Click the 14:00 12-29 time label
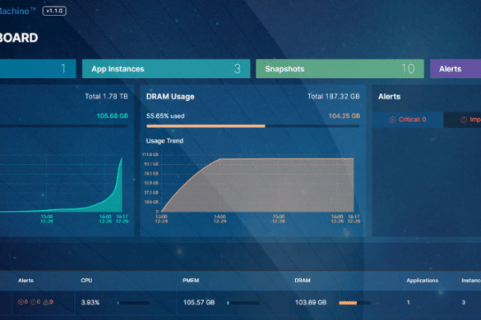This screenshot has width=481, height=320. click(x=220, y=219)
